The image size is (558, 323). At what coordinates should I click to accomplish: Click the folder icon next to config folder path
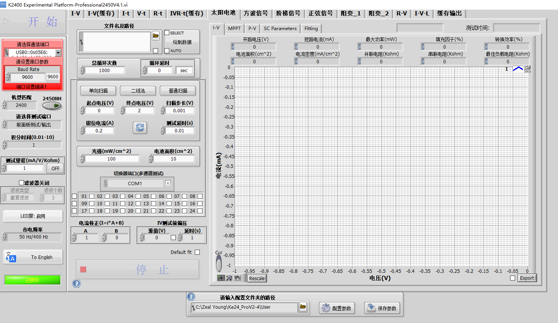tap(303, 307)
